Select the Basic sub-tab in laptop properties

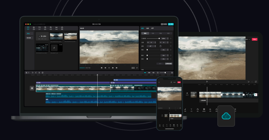pyautogui.click(x=145, y=33)
